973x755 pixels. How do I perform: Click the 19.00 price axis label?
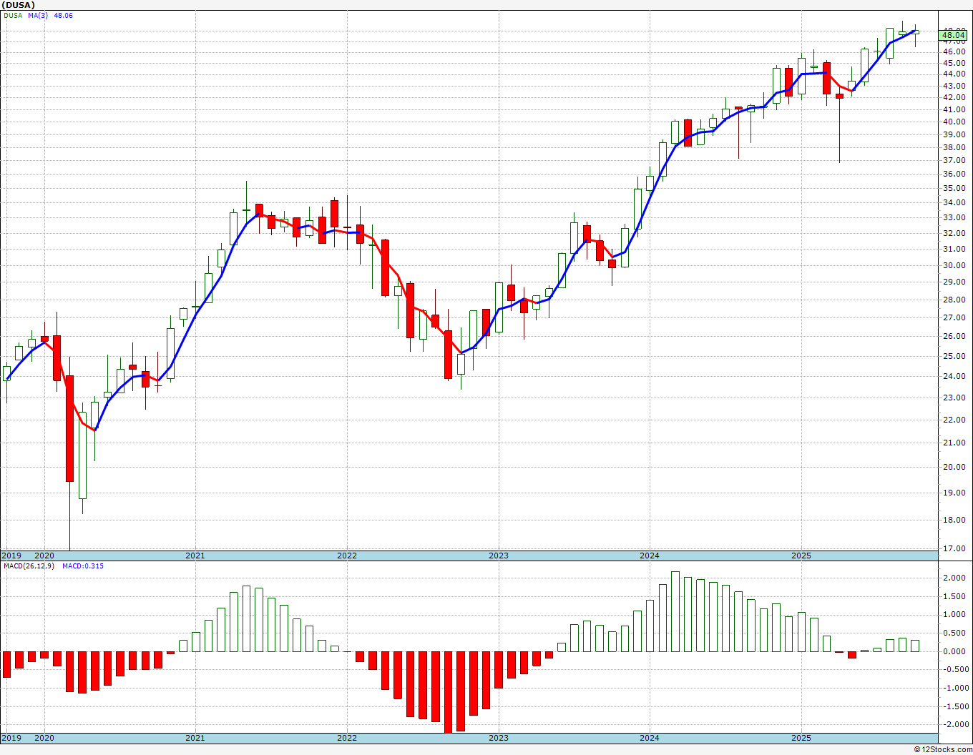pyautogui.click(x=954, y=493)
